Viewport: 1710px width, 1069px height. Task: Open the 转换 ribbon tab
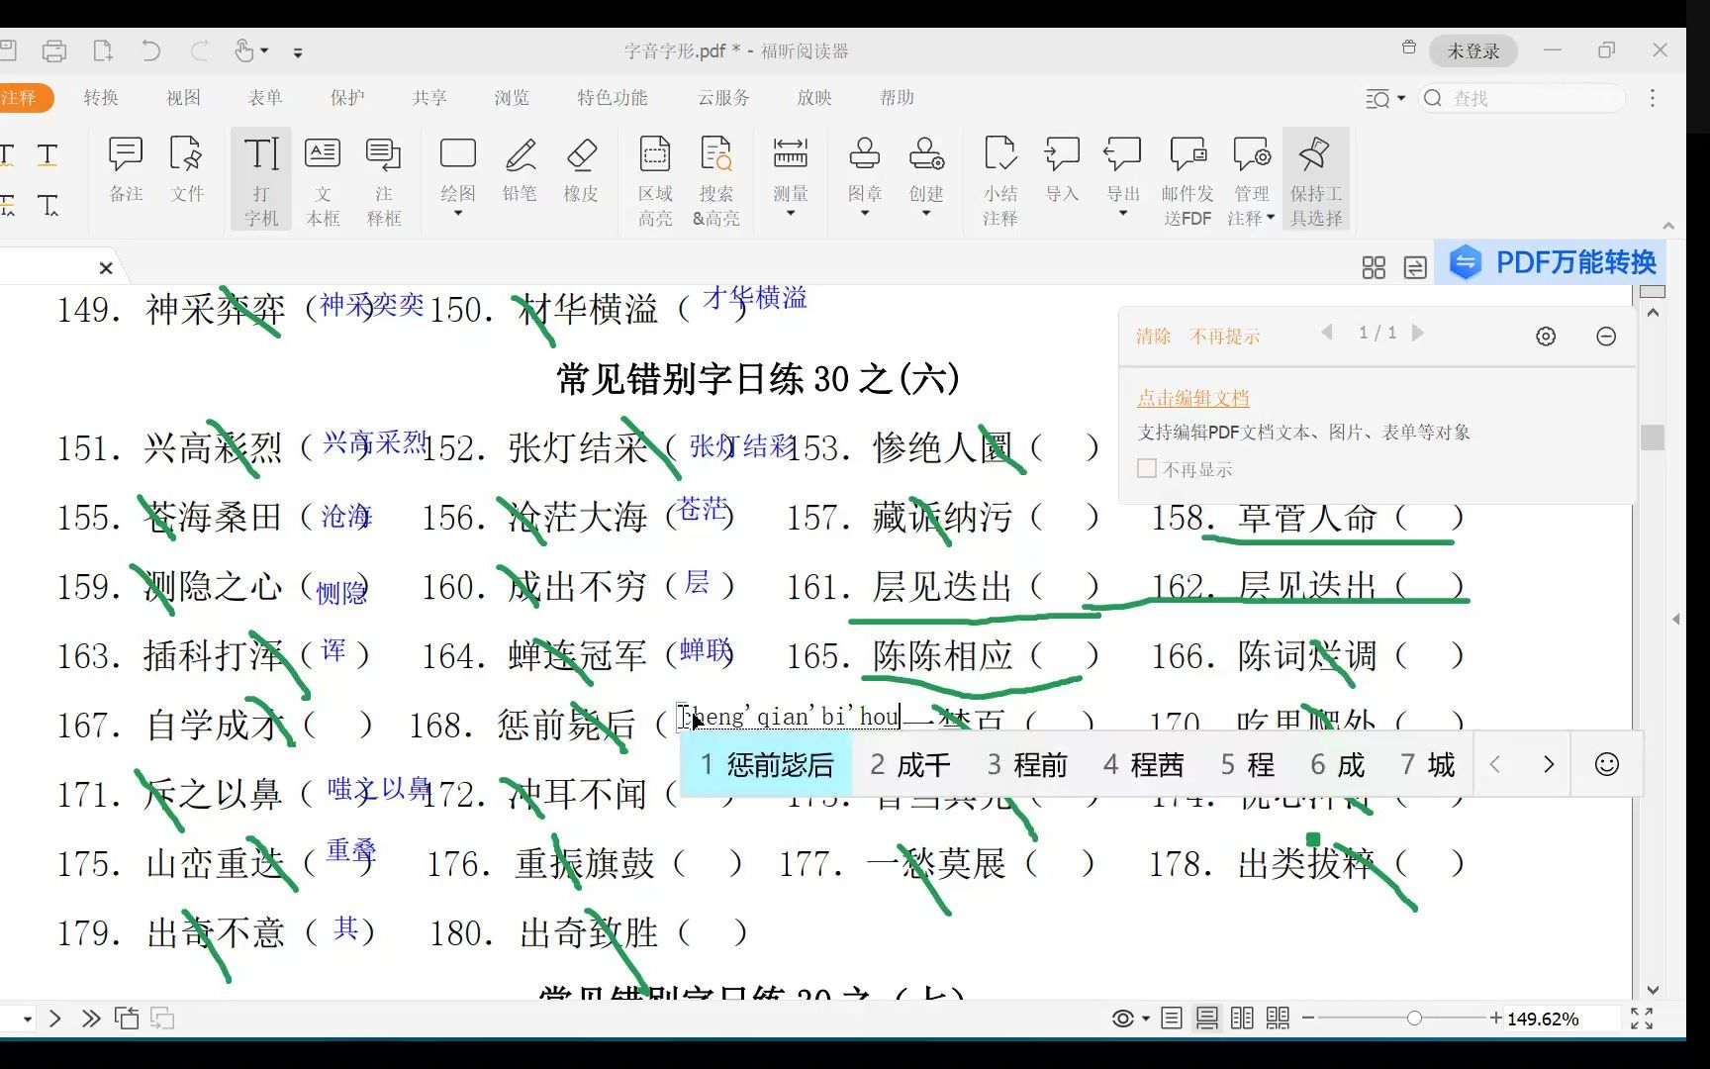[x=101, y=98]
